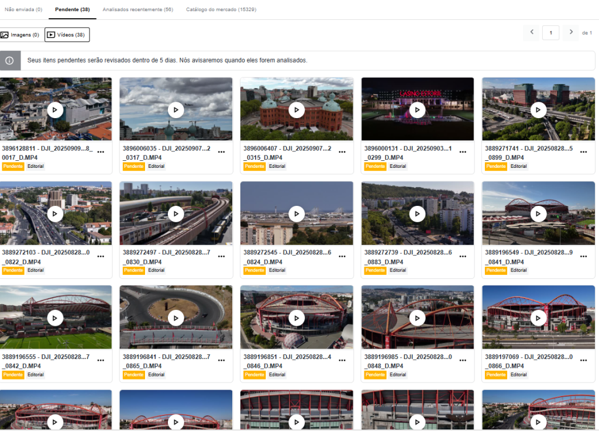
Task: Select the Vídeos (38) filter
Action: [x=67, y=35]
